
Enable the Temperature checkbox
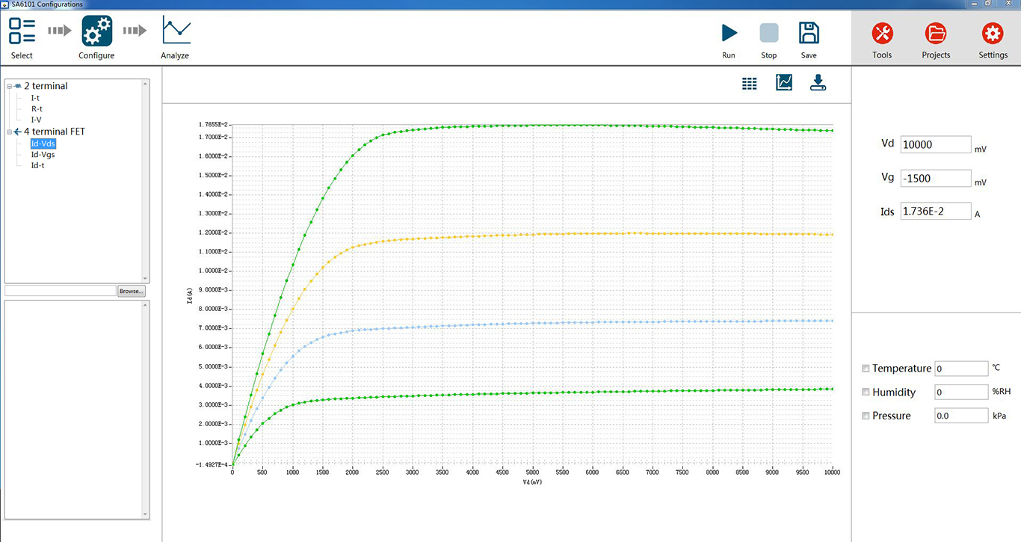point(866,369)
